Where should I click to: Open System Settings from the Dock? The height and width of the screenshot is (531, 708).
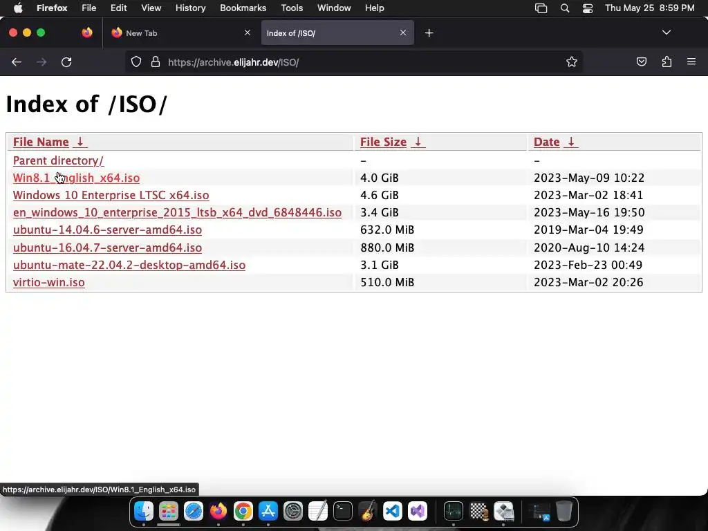coord(293,511)
